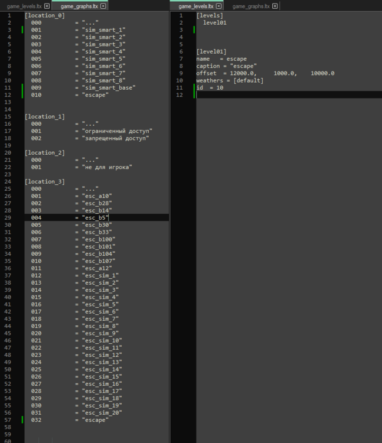Click line number 29 in left gutter

9,218
